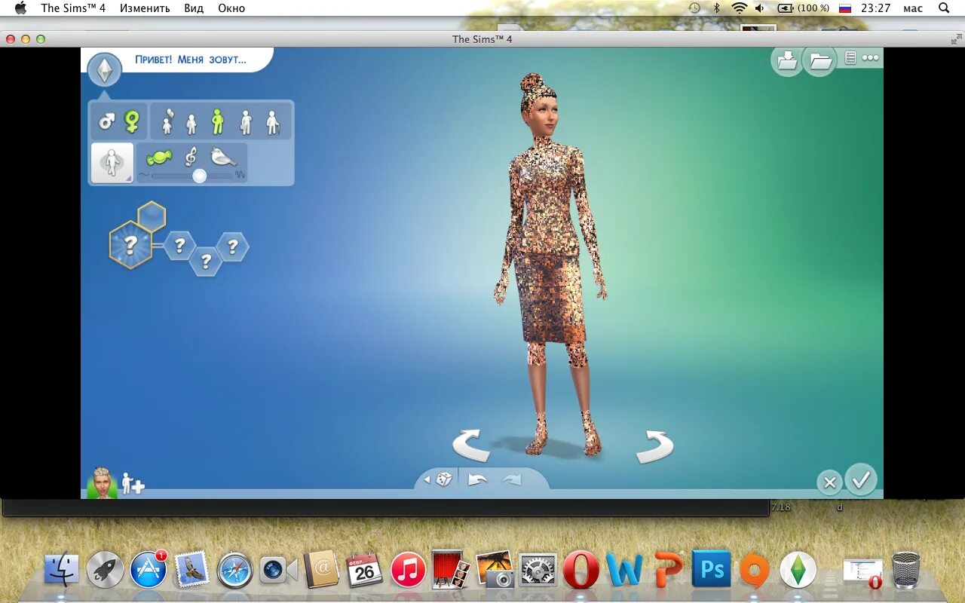965x603 pixels.
Task: Open Launchpad from the Dock
Action: click(105, 571)
